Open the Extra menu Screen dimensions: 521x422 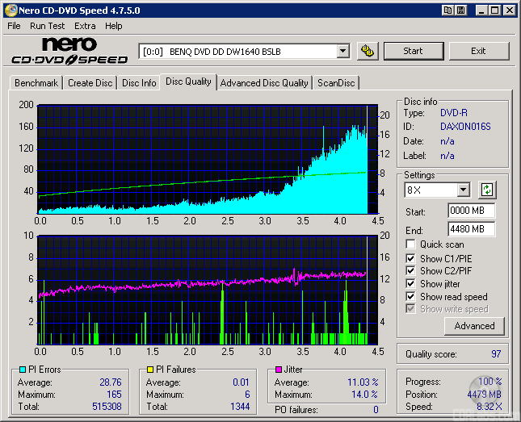pyautogui.click(x=85, y=26)
